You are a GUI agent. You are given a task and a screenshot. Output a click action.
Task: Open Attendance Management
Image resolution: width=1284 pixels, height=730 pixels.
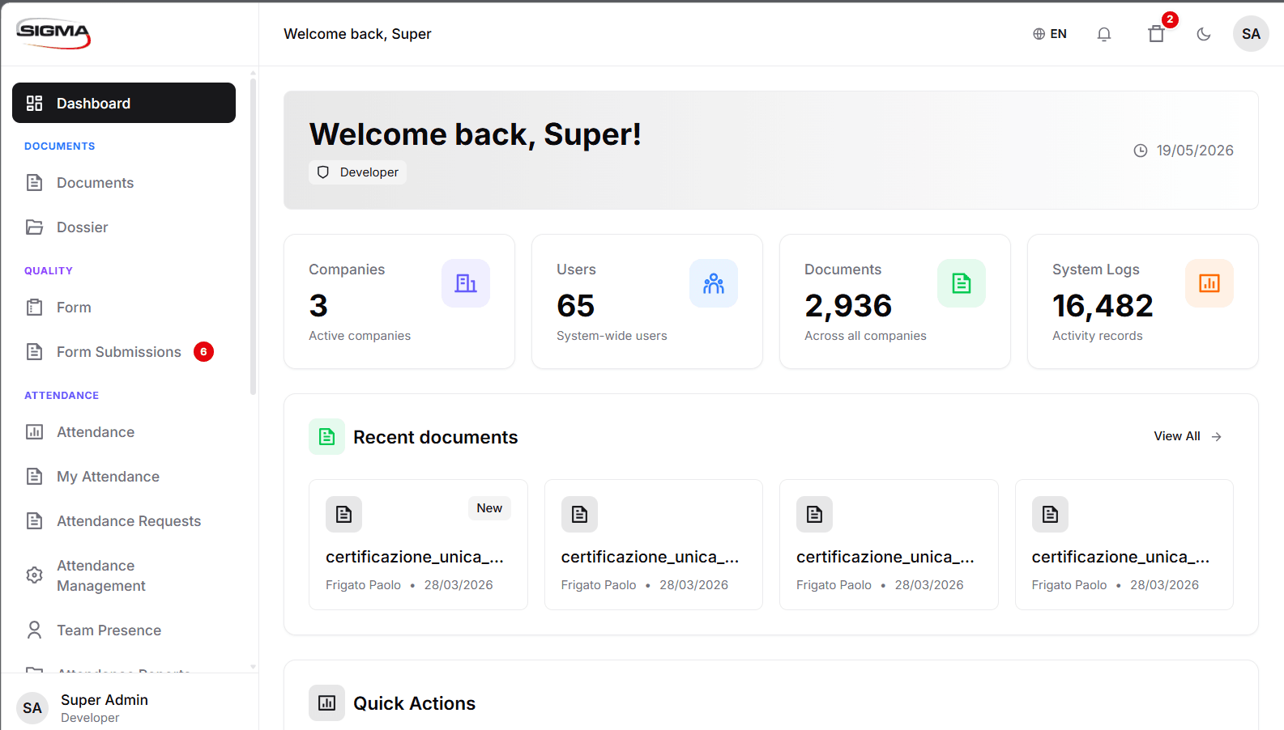pyautogui.click(x=124, y=575)
